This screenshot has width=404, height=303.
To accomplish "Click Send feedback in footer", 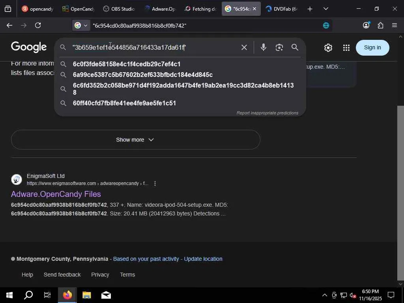I will [x=62, y=275].
